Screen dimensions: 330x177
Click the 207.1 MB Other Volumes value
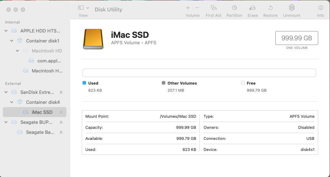[176, 90]
